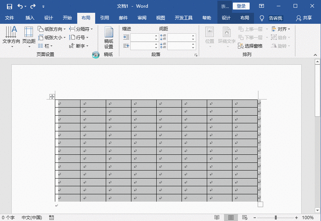Open the 纸张方向 (Orientation) dropdown
This screenshot has height=221, width=321.
(55, 29)
